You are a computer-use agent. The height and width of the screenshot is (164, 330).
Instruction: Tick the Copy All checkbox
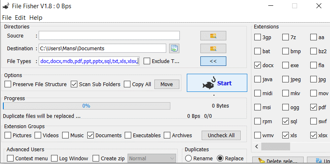[x=127, y=84]
